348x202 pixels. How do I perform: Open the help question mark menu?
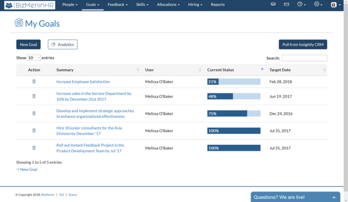[301, 4]
